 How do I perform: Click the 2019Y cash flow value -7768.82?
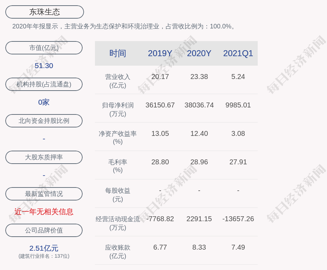(160, 219)
